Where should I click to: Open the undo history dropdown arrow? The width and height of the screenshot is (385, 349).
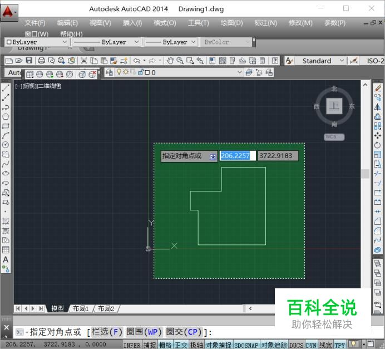(145, 61)
